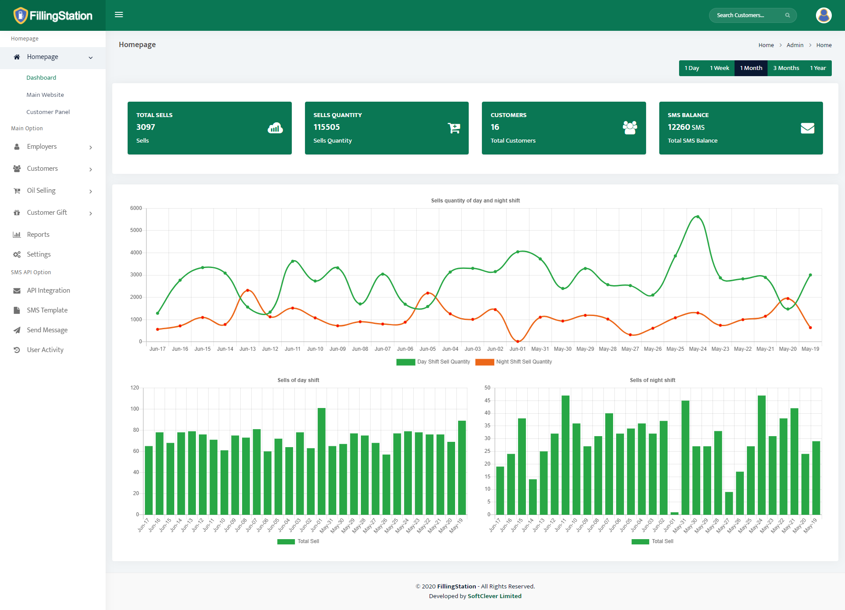The width and height of the screenshot is (845, 610).
Task: Expand the Oil Selling submenu
Action: point(40,190)
